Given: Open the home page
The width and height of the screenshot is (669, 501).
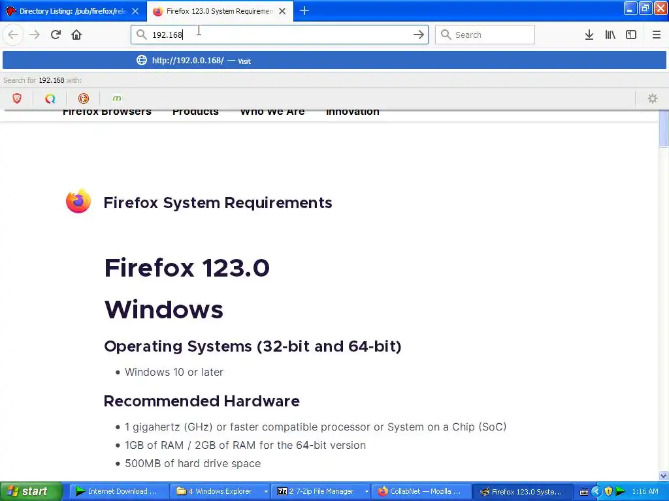Looking at the screenshot, I should tap(76, 35).
